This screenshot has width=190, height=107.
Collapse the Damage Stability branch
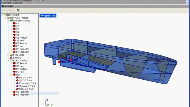click(x=8, y=21)
